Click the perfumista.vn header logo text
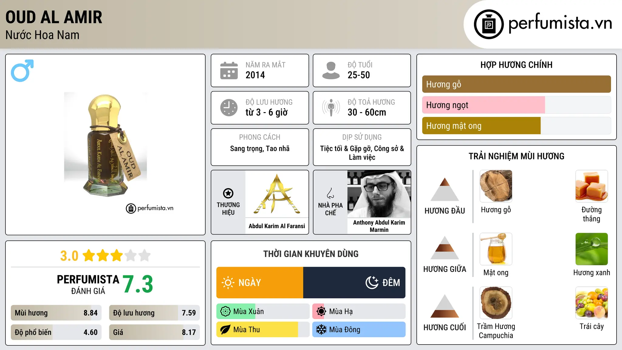The image size is (622, 350). click(x=560, y=23)
